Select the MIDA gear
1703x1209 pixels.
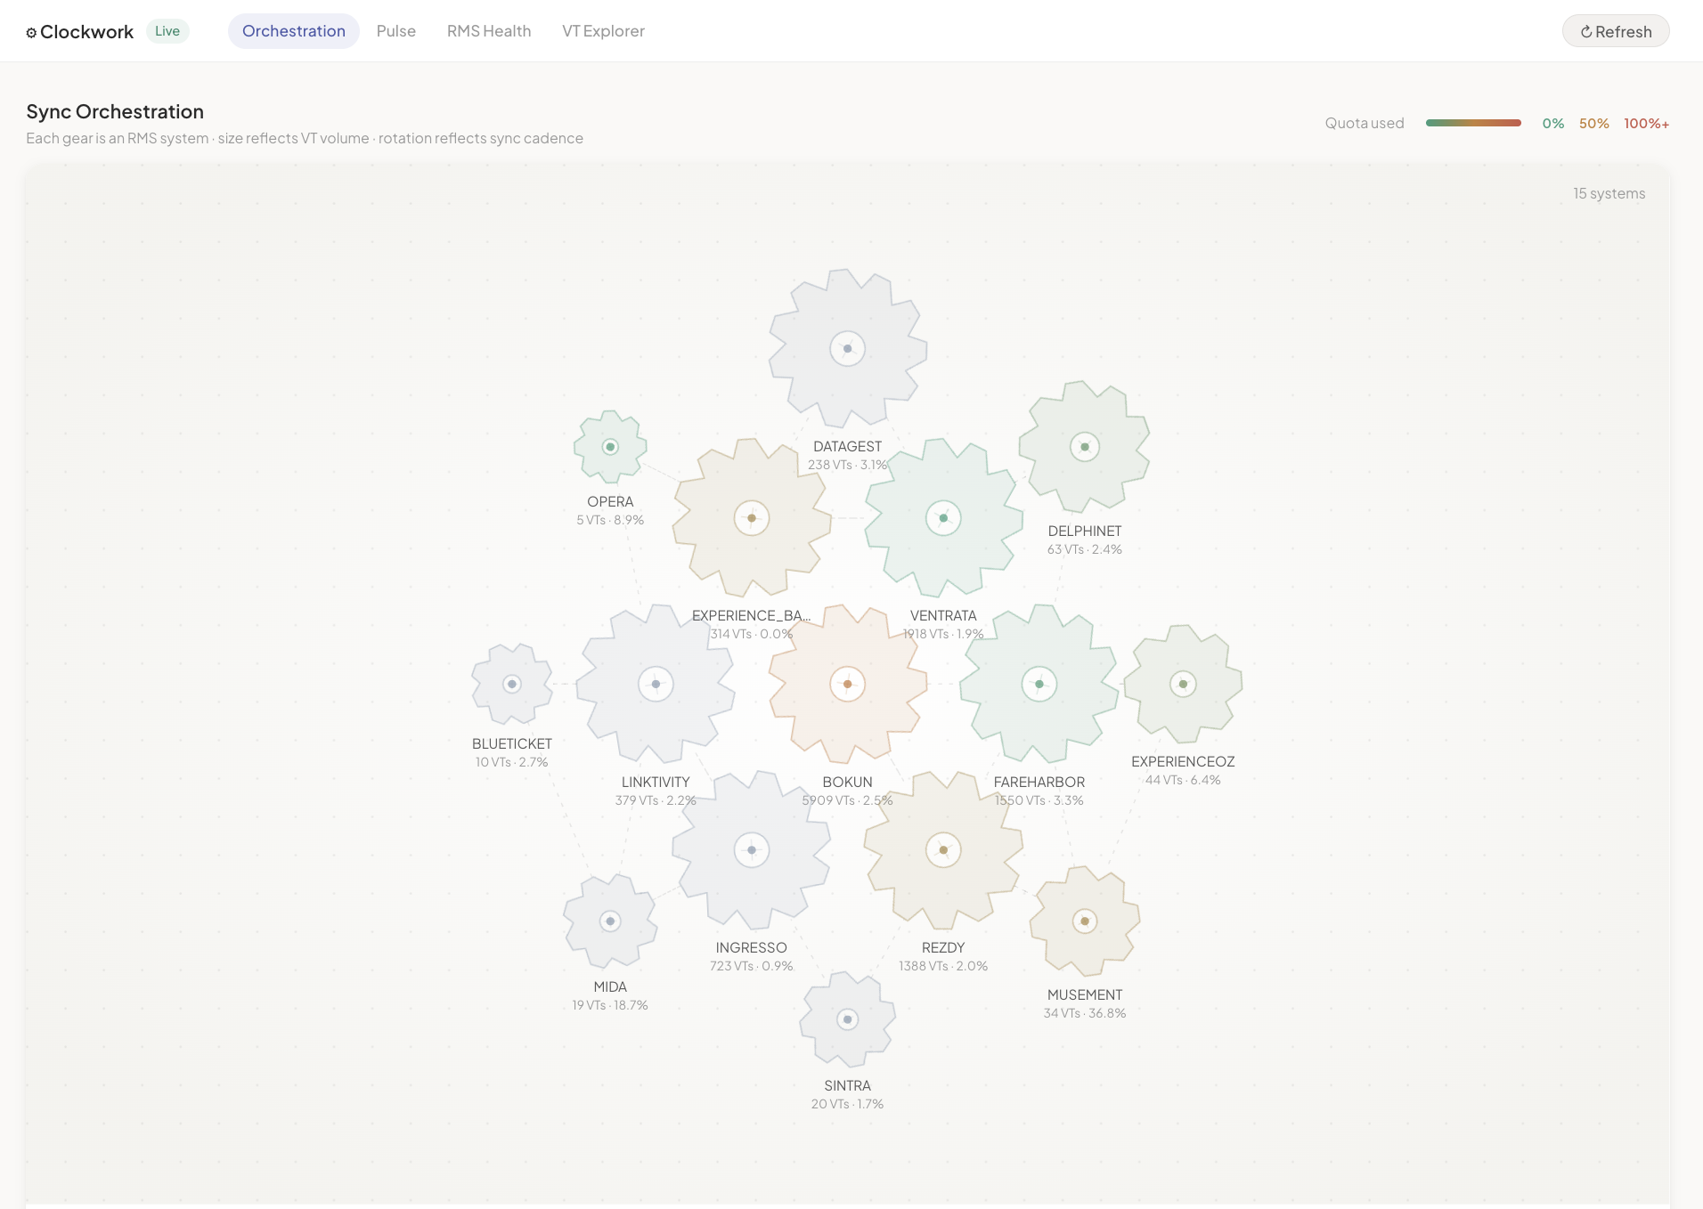tap(610, 921)
